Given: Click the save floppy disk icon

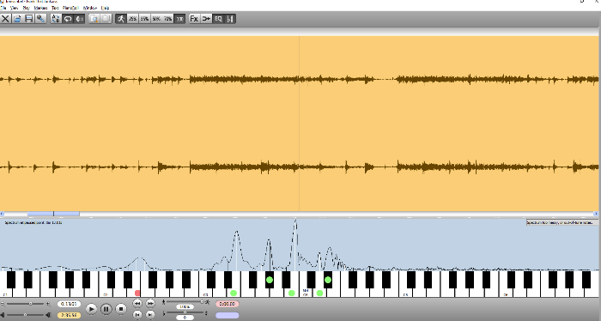Looking at the screenshot, I should click(x=28, y=19).
